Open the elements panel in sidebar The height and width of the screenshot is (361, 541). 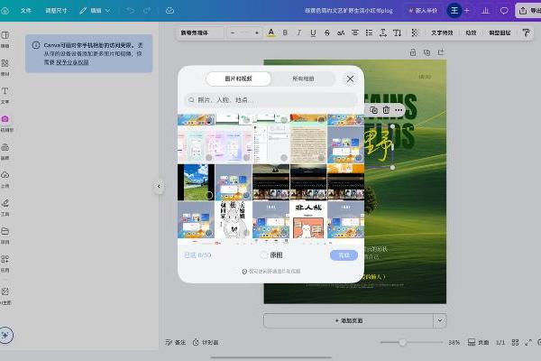pyautogui.click(x=5, y=68)
